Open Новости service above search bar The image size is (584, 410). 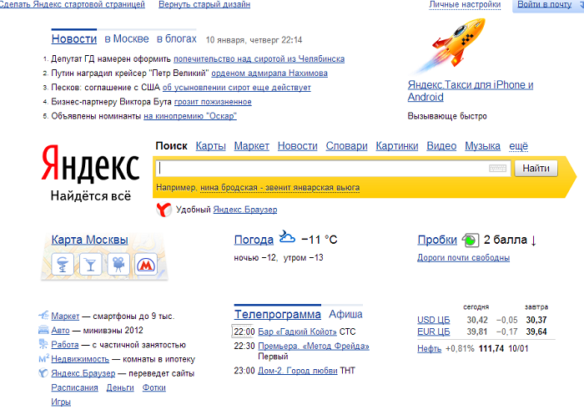(298, 146)
